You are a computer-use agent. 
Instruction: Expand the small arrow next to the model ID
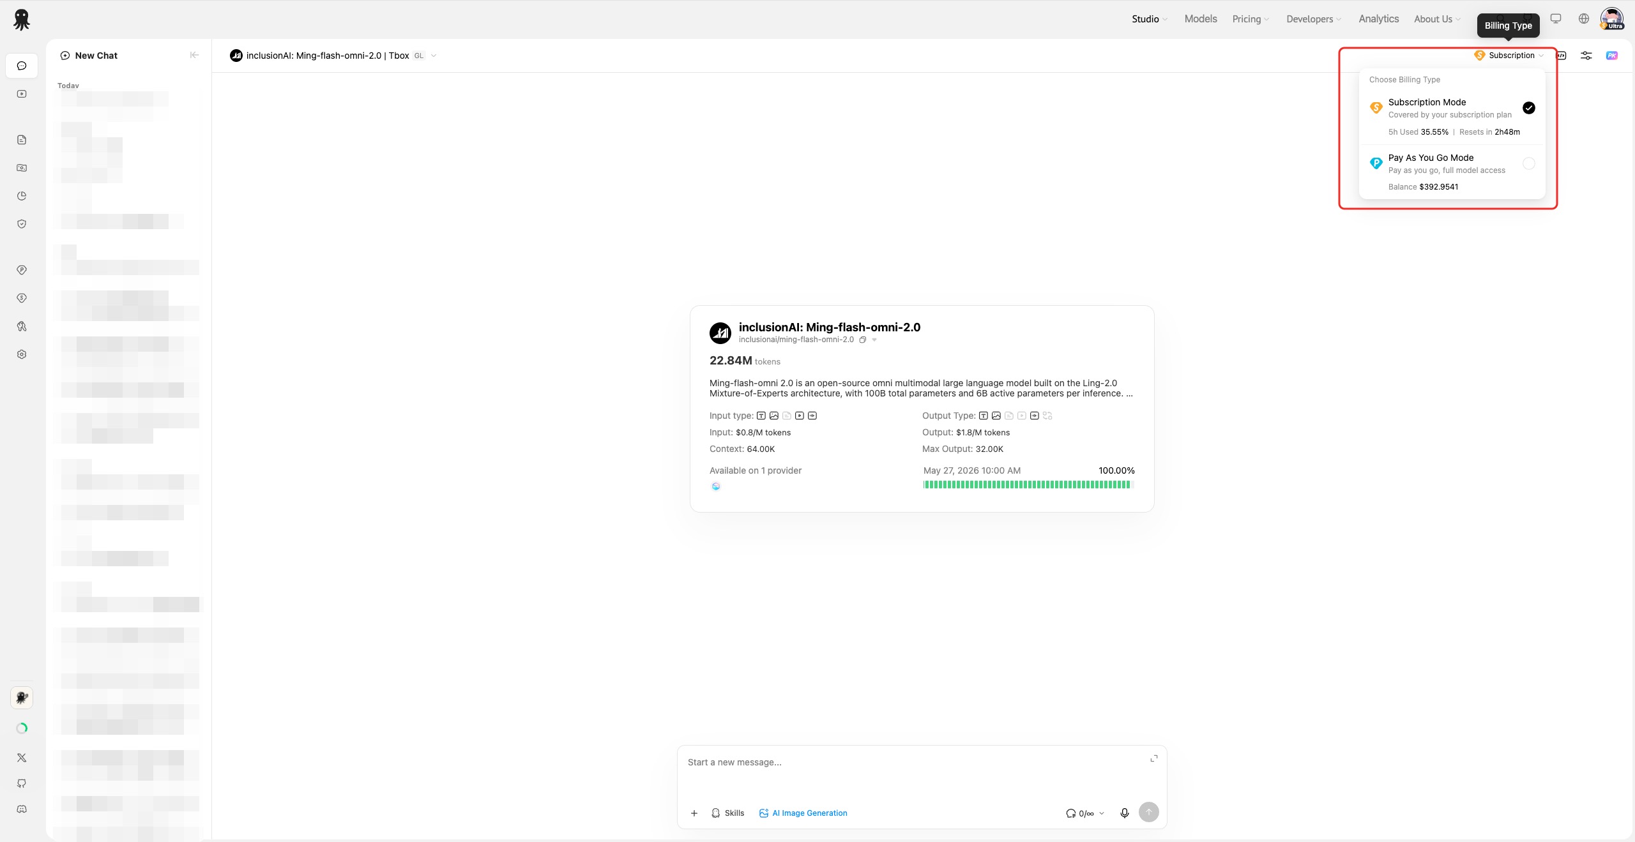pyautogui.click(x=874, y=340)
